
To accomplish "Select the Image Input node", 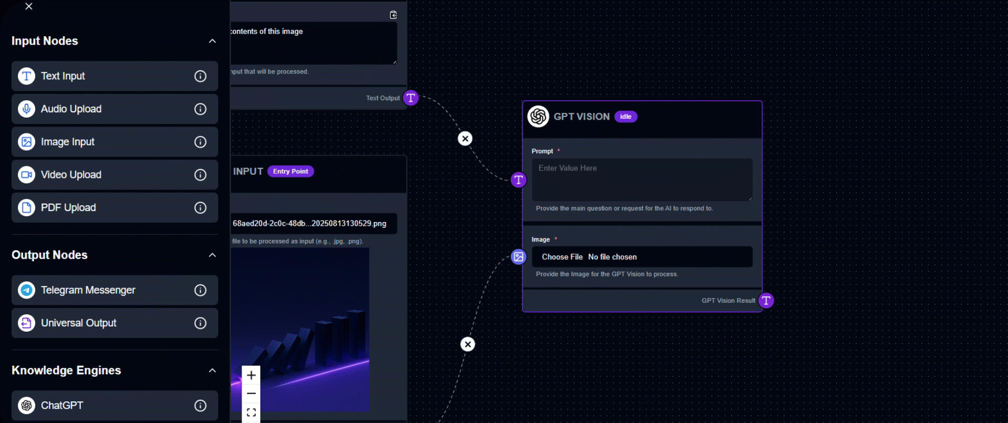I will point(105,142).
